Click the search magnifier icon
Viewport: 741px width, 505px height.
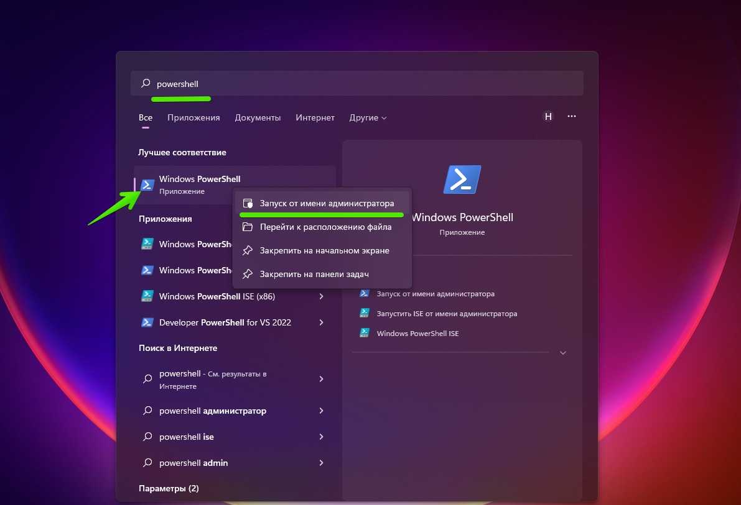click(146, 83)
